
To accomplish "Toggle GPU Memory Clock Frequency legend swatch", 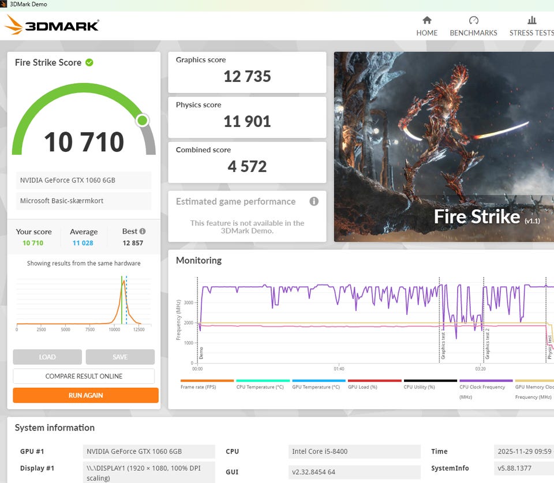I will [x=534, y=380].
